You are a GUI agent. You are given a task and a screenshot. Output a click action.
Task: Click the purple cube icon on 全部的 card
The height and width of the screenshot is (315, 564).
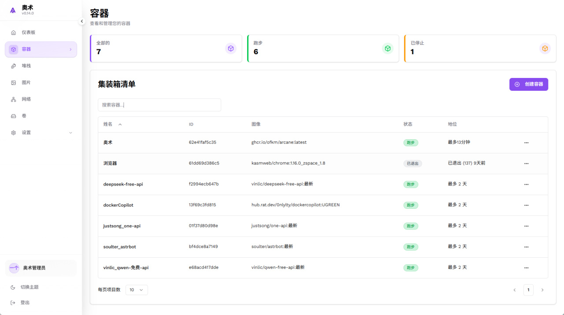(231, 48)
